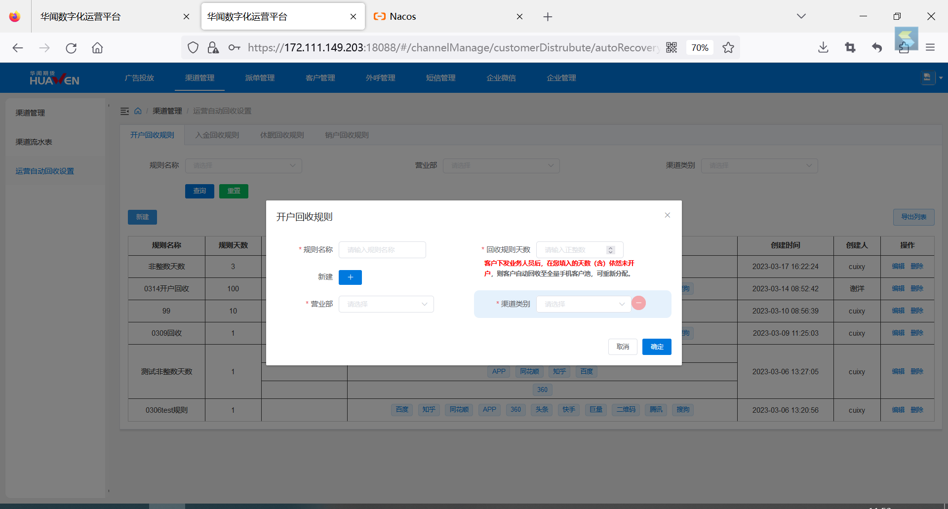948x509 pixels.
Task: Open the Firefox hamburger menu
Action: [930, 47]
